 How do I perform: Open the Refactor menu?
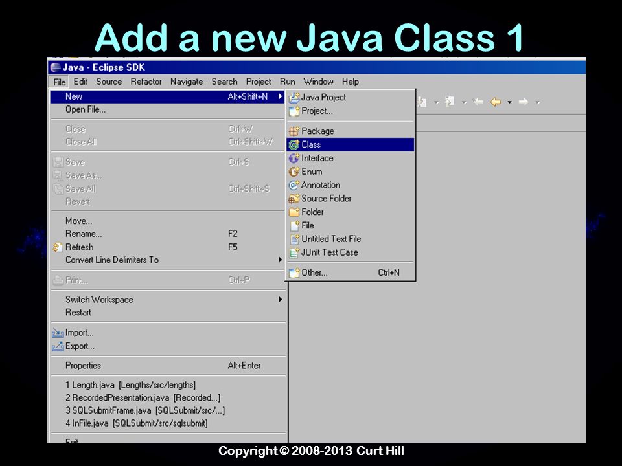tap(146, 82)
